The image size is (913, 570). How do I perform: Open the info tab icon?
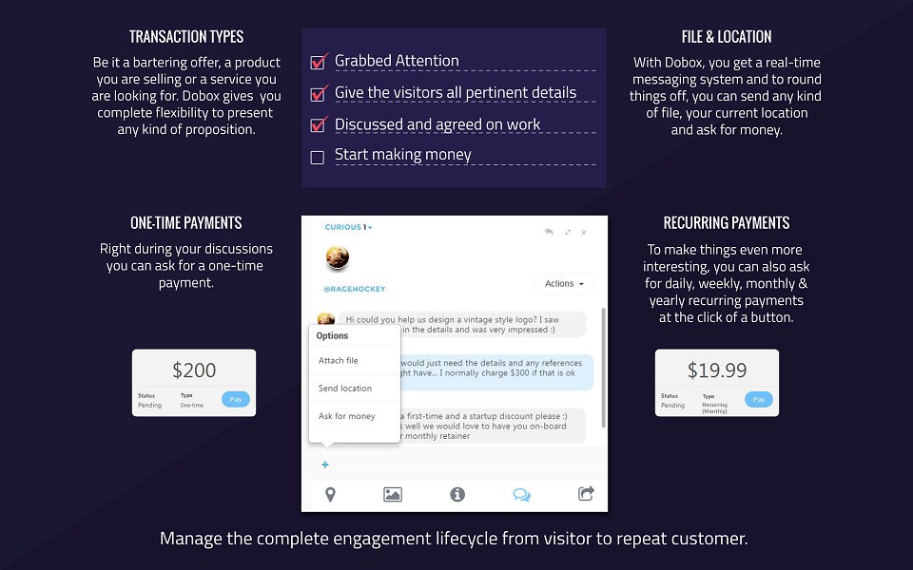tap(457, 494)
